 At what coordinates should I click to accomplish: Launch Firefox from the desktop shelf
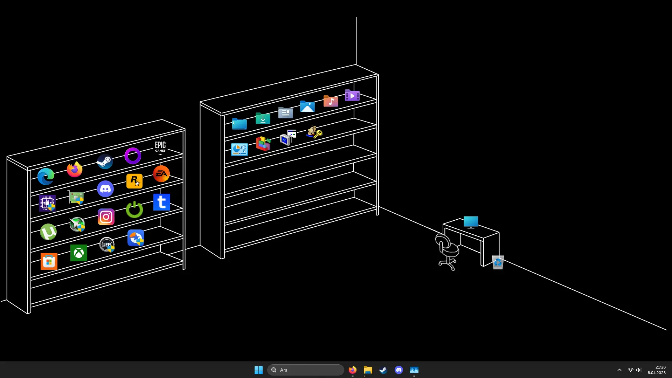[x=75, y=170]
